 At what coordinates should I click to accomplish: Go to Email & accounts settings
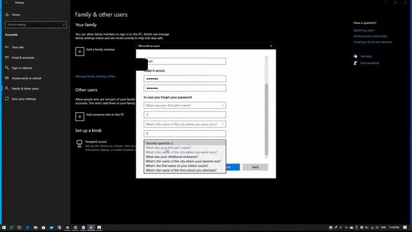[x=23, y=57]
